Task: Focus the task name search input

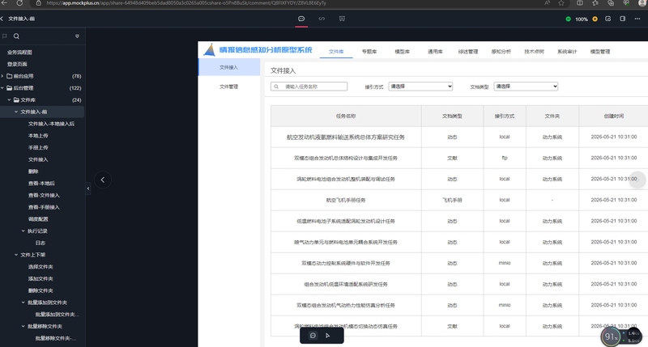Action: (x=309, y=87)
